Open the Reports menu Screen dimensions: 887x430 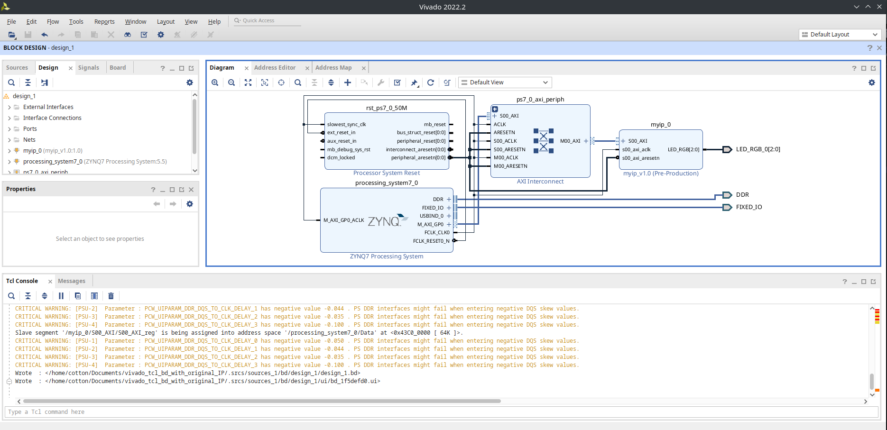(104, 22)
